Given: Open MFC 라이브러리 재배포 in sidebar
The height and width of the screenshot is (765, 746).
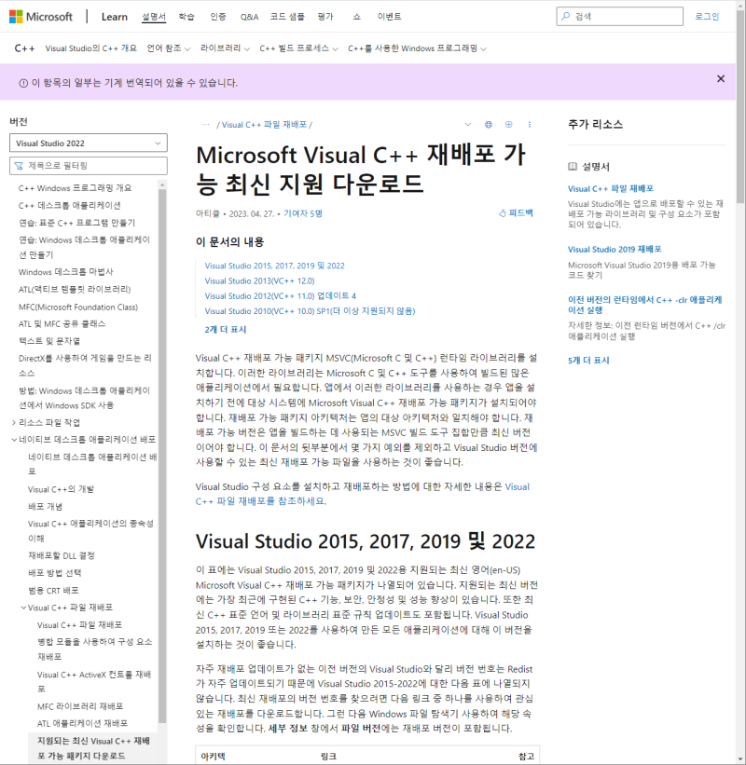Looking at the screenshot, I should tap(80, 706).
